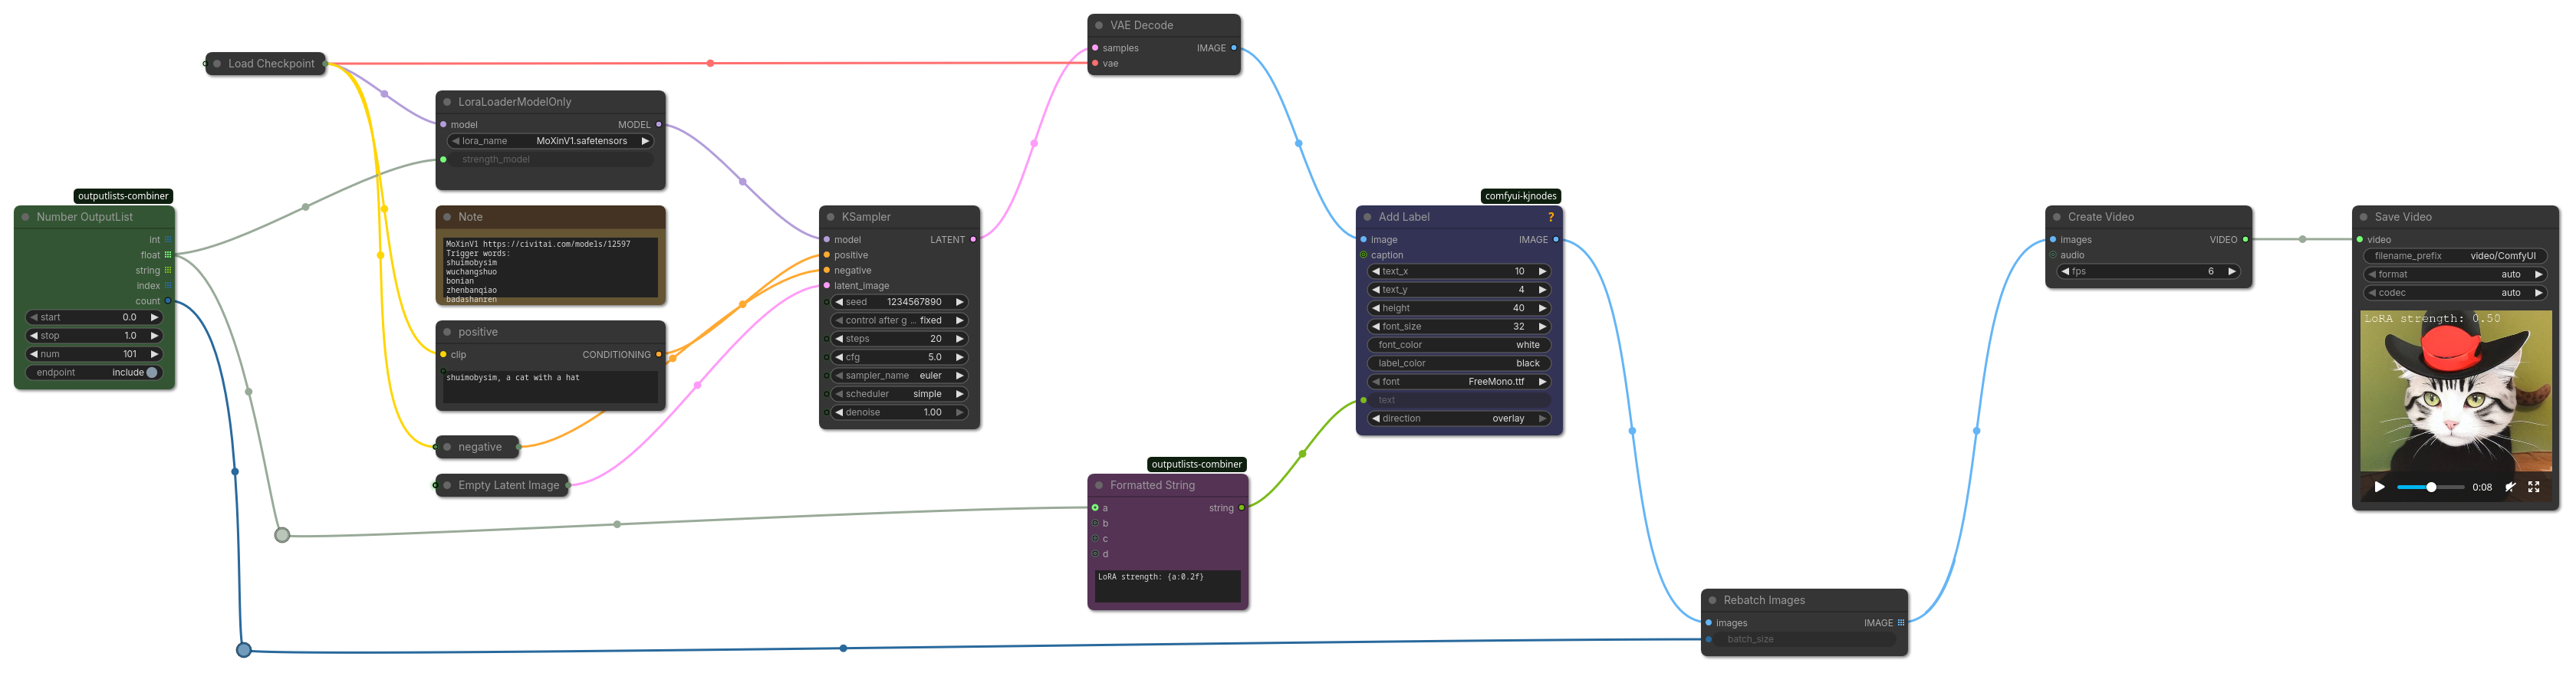Click the IMAGE output grid socket on Rebatch Images
This screenshot has height=673, width=2576.
1900,623
